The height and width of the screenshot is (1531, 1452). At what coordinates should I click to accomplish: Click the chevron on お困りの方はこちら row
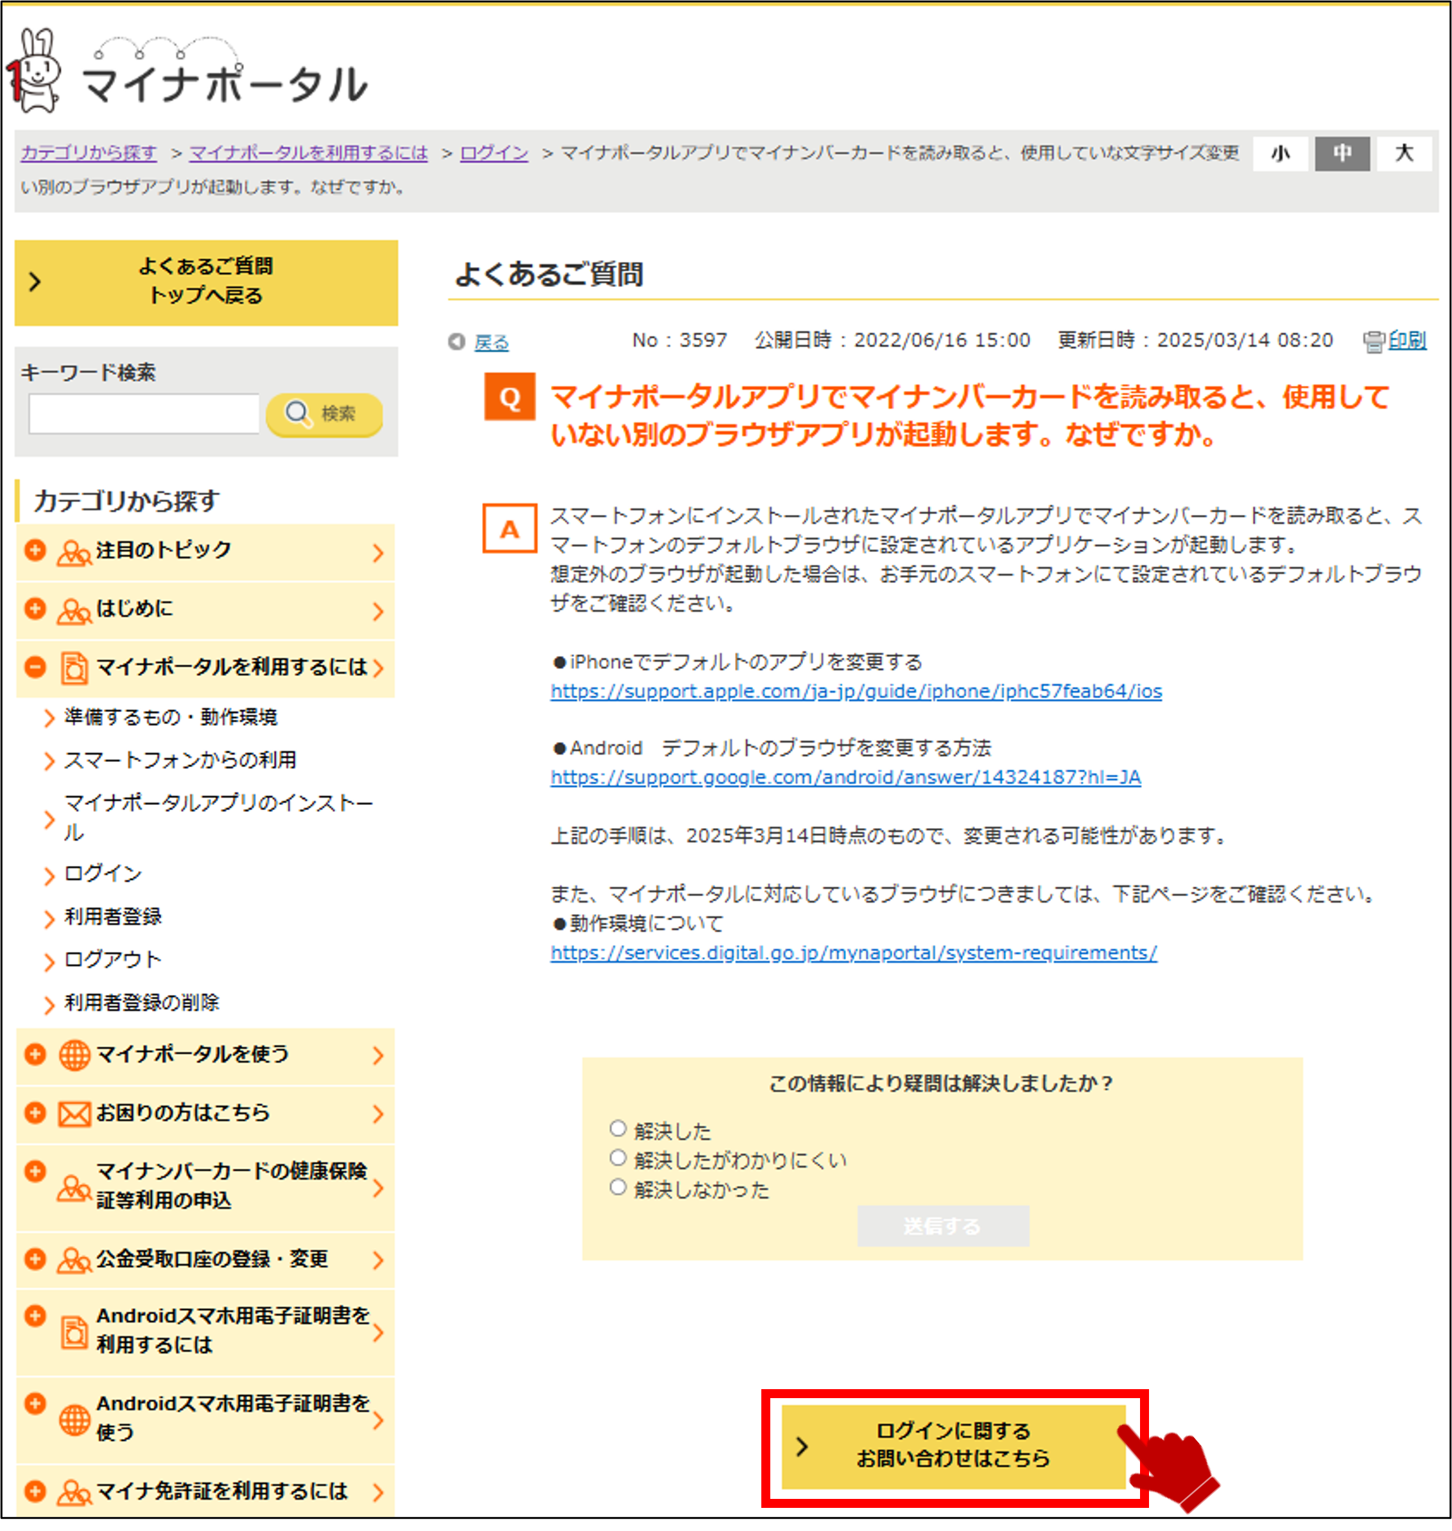(379, 1114)
